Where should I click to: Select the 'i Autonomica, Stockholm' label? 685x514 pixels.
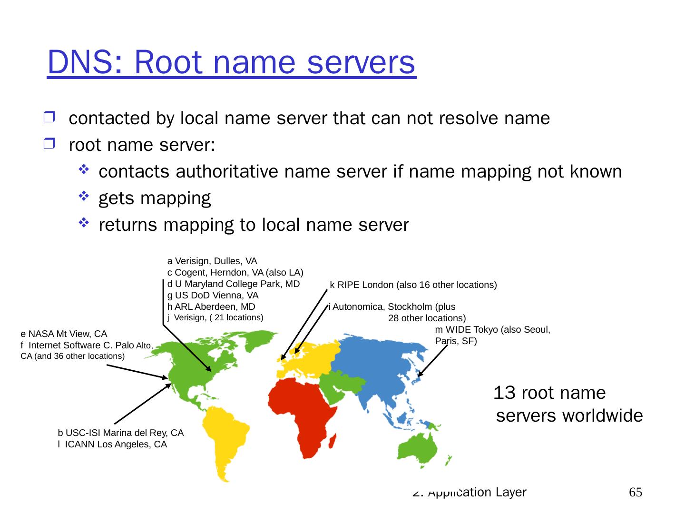click(x=391, y=307)
